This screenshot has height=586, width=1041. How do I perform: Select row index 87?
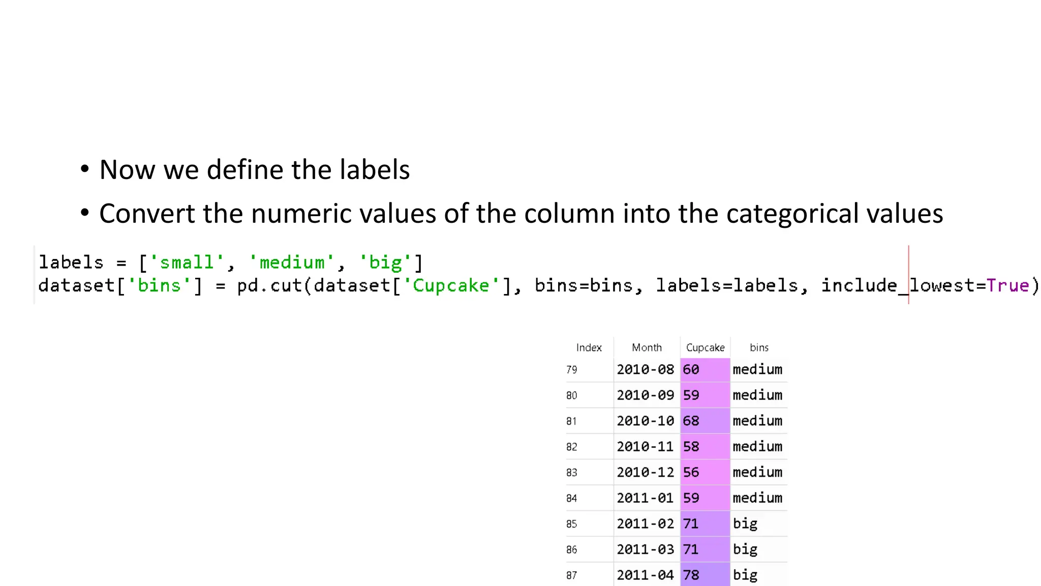pos(572,575)
